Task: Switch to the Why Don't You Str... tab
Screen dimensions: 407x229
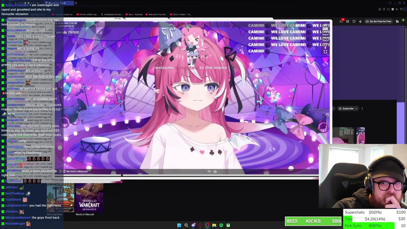Action: coord(156,14)
